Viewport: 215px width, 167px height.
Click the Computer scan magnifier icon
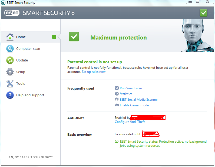point(10,49)
